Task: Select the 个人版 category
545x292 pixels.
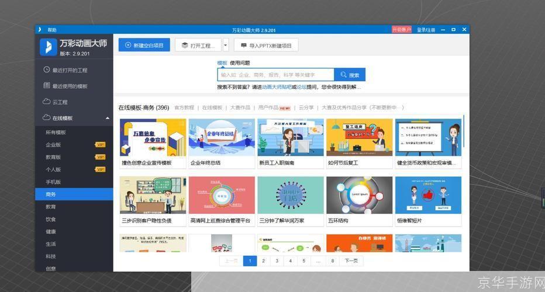Action: [53, 169]
